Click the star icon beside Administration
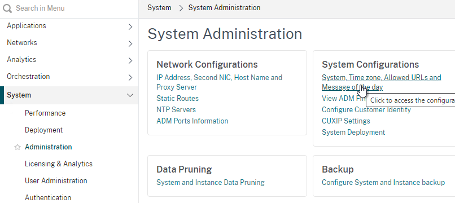 click(17, 147)
